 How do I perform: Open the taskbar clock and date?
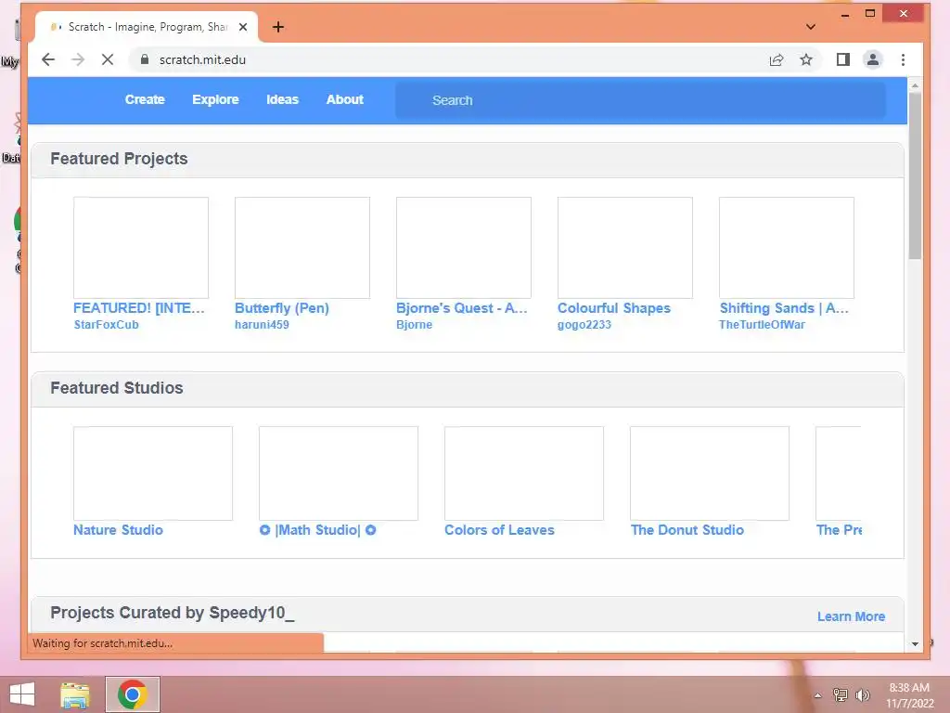pyautogui.click(x=909, y=695)
